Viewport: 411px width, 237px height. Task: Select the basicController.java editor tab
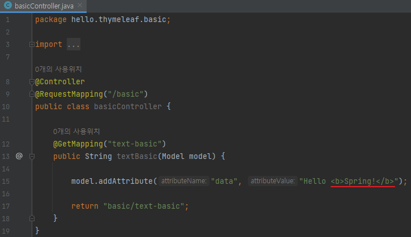click(x=44, y=6)
